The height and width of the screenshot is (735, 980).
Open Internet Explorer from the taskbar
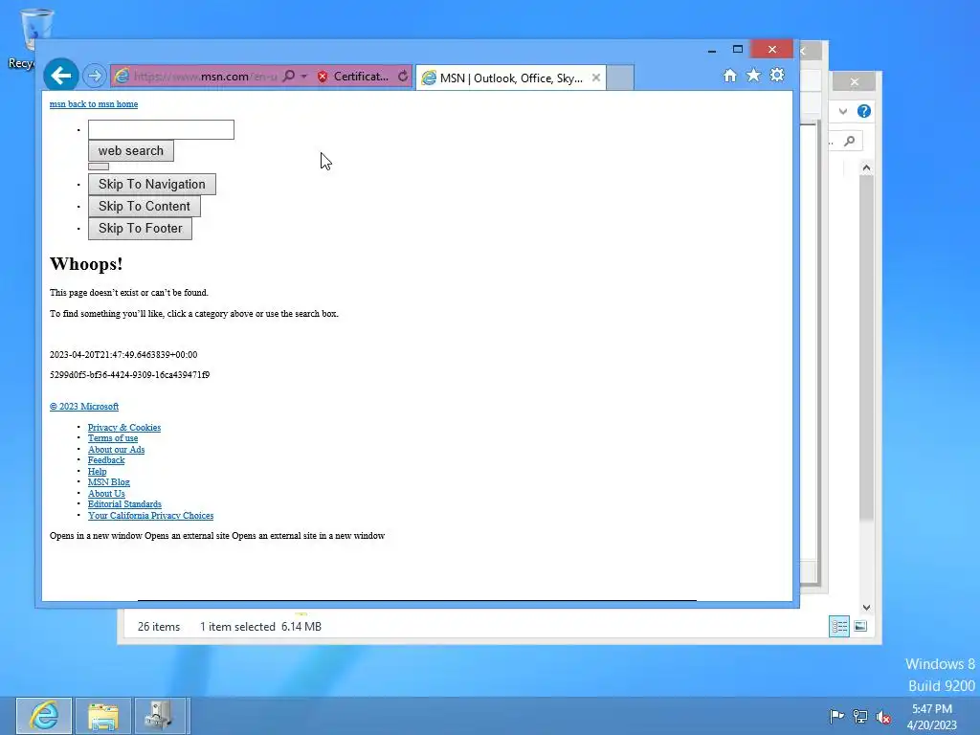pyautogui.click(x=44, y=716)
